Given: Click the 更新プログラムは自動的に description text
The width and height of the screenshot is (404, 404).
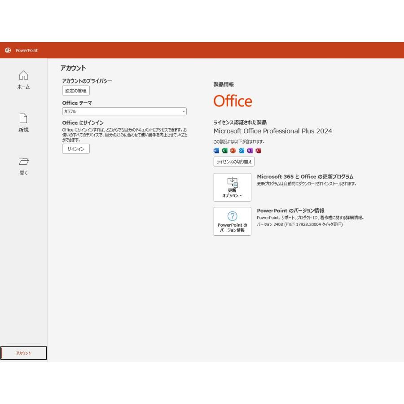Looking at the screenshot, I should 307,184.
